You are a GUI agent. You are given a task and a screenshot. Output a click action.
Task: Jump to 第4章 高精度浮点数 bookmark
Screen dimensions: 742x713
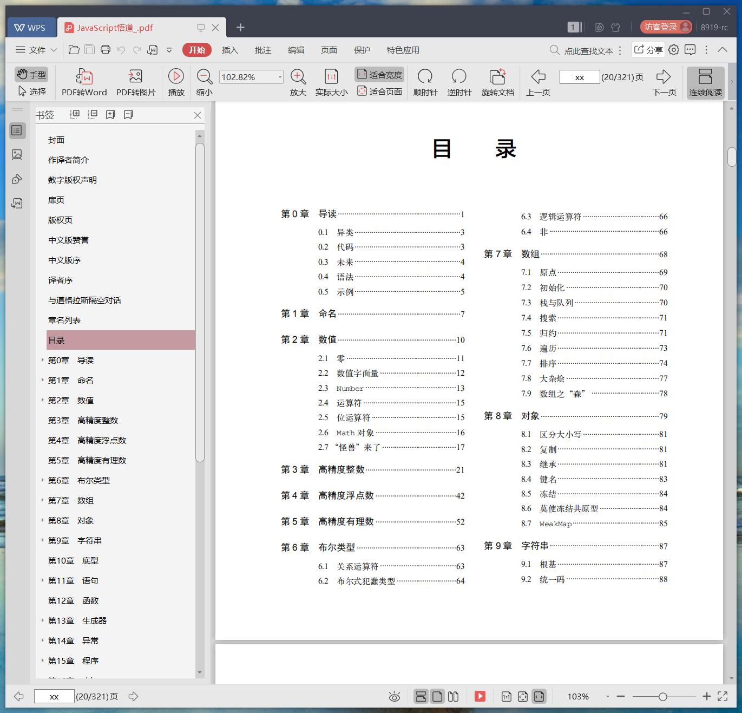pos(87,440)
